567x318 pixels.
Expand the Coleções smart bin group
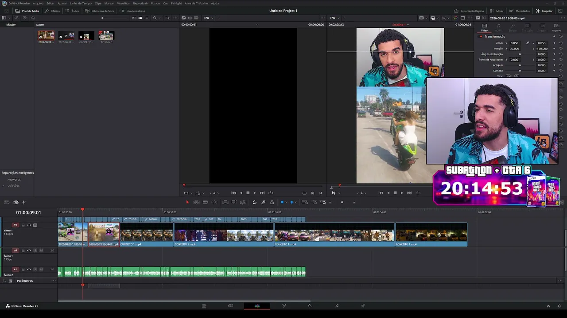coord(4,185)
